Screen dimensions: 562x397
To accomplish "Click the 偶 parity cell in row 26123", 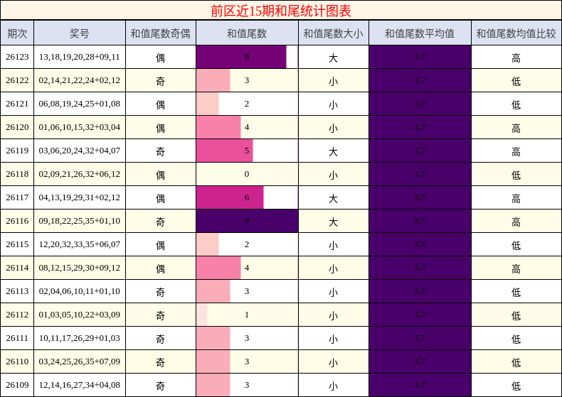I will [161, 57].
